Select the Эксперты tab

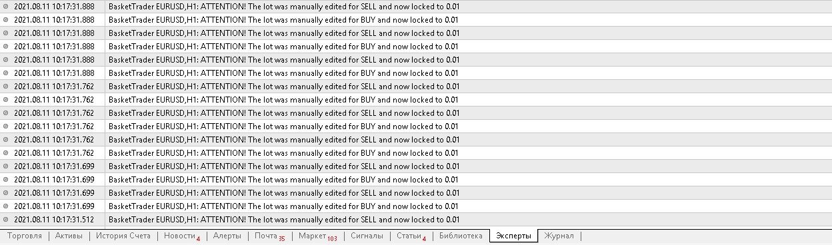pyautogui.click(x=514, y=236)
